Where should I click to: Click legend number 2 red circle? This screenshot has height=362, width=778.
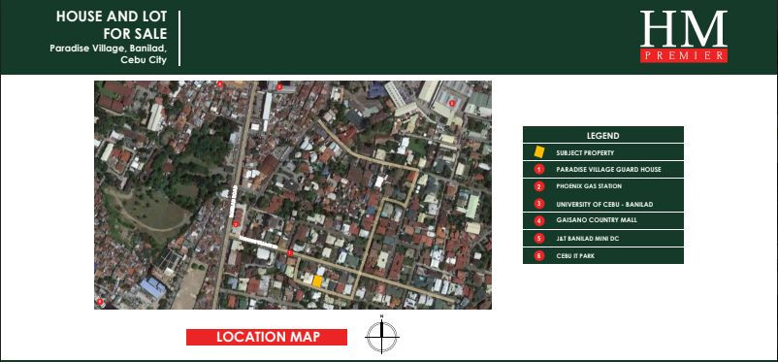click(x=539, y=186)
